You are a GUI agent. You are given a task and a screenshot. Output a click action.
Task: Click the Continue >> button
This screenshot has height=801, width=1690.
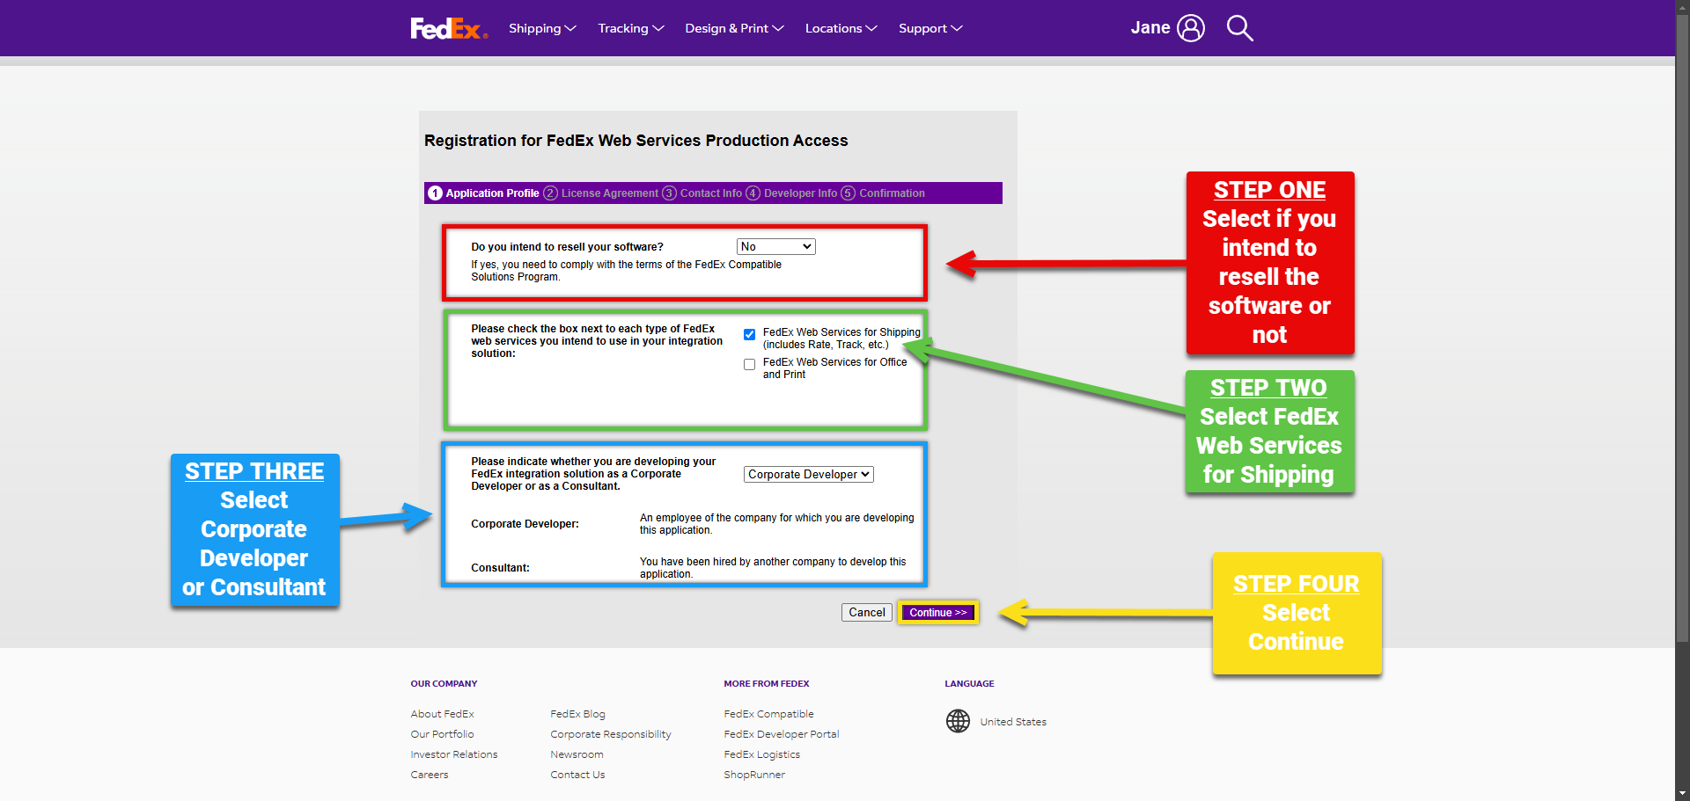tap(938, 613)
